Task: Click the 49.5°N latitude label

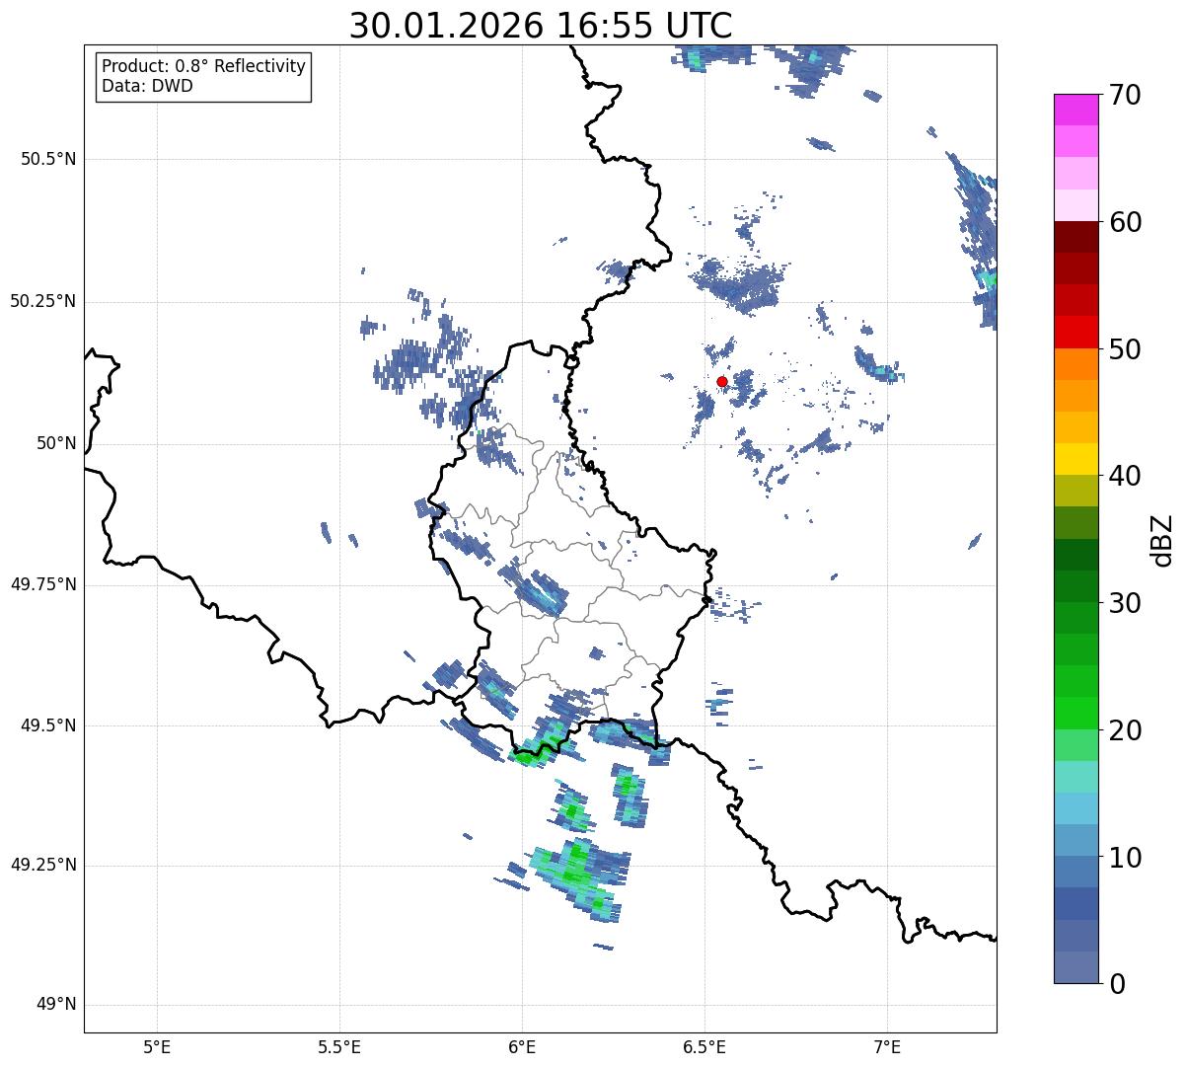Action: point(48,725)
